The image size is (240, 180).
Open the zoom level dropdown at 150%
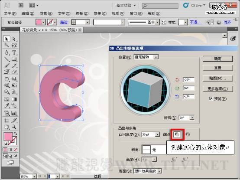[x=34, y=177]
